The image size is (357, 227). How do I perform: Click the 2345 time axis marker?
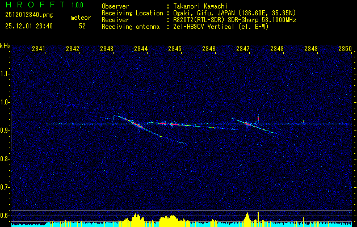point(175,48)
